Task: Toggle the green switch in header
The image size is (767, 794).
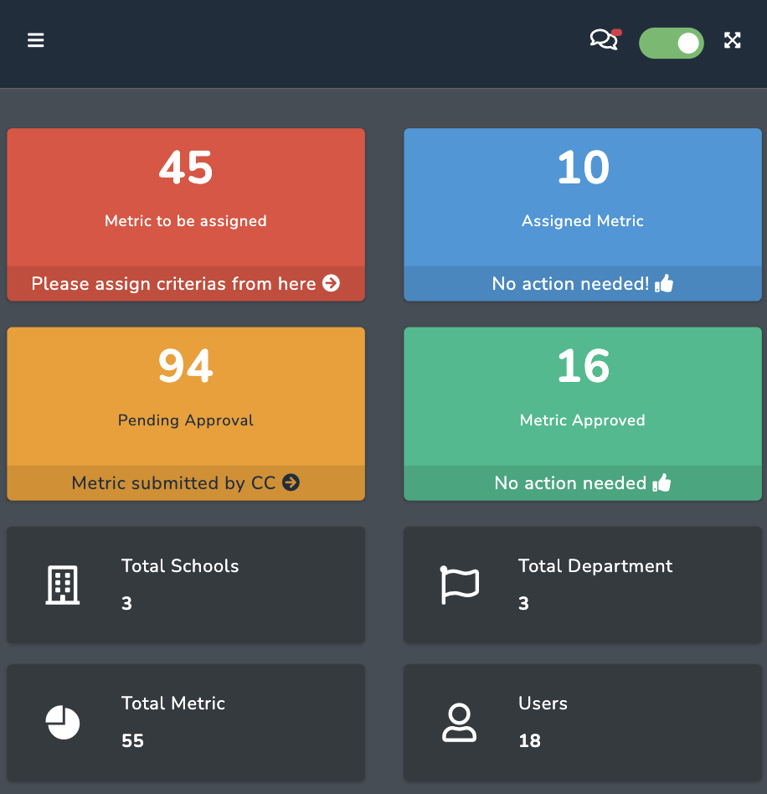Action: coord(671,43)
